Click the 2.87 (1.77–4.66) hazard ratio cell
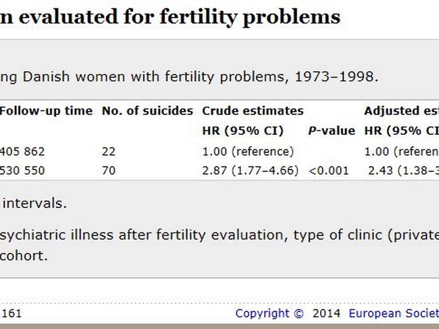Image resolution: width=439 pixels, height=329 pixels. 250,170
